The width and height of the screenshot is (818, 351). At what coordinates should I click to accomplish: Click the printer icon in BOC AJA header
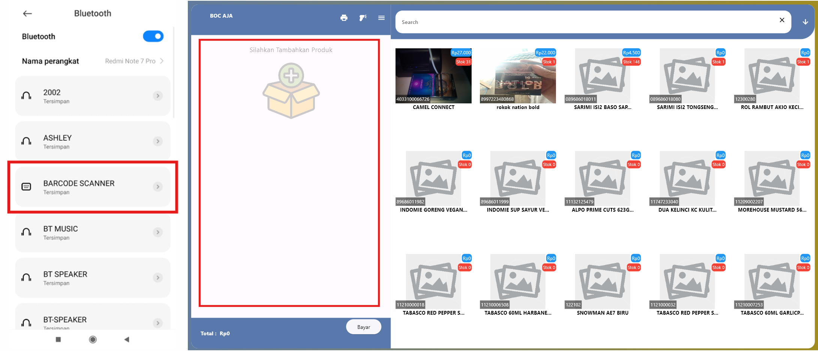pyautogui.click(x=344, y=18)
